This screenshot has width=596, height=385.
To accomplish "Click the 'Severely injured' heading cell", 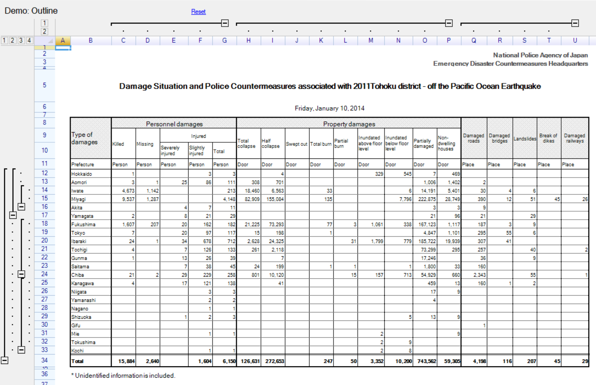I will pyautogui.click(x=174, y=151).
